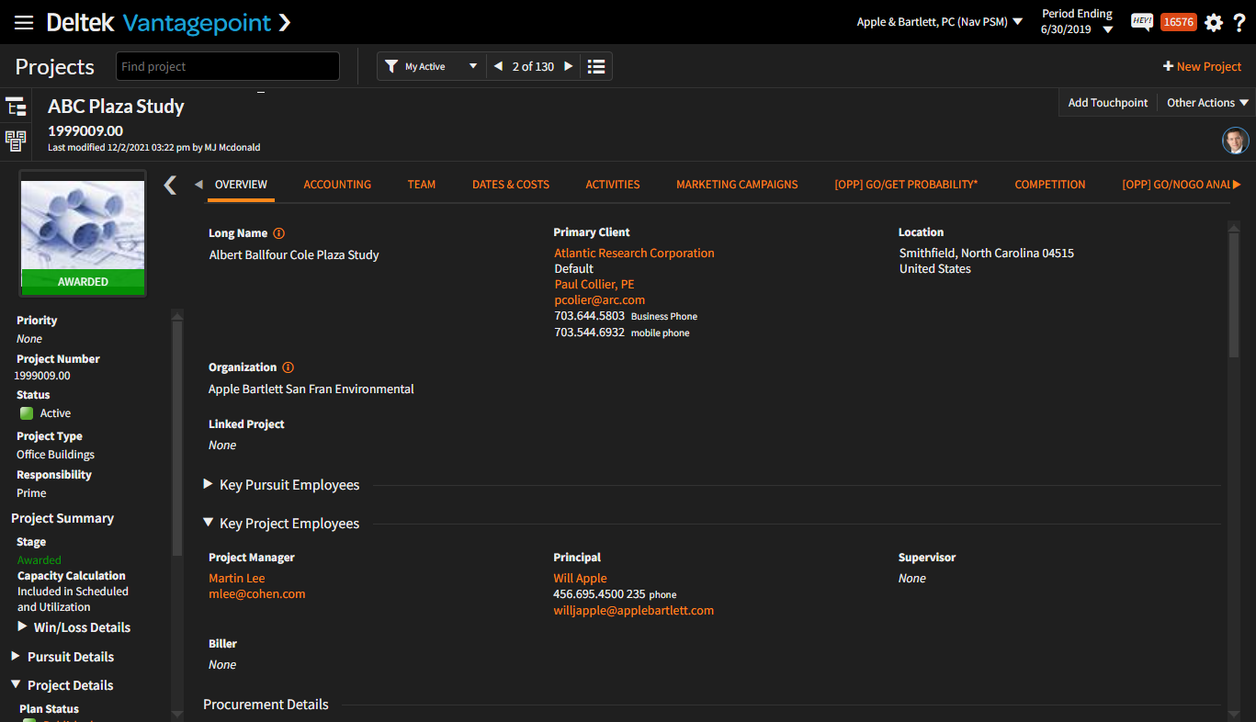Screen dimensions: 1256x722
Task: Click the Deltek Vantagepoint logo chevron
Action: [284, 22]
